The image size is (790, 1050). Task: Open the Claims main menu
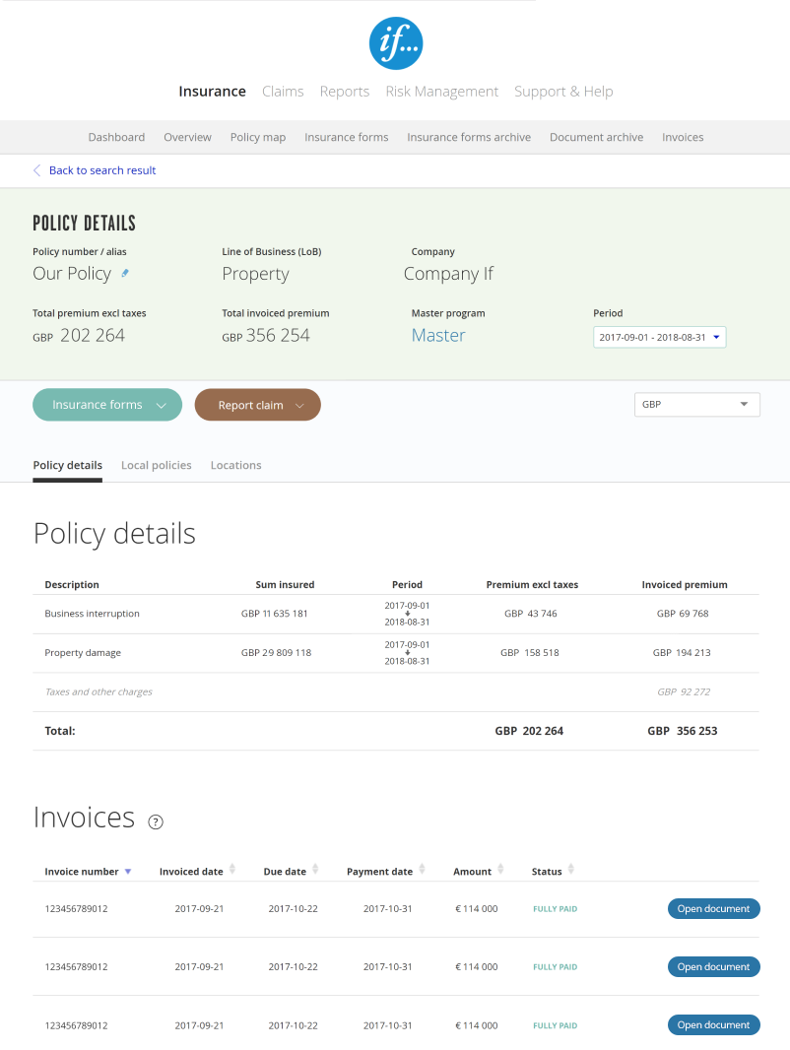pyautogui.click(x=283, y=92)
